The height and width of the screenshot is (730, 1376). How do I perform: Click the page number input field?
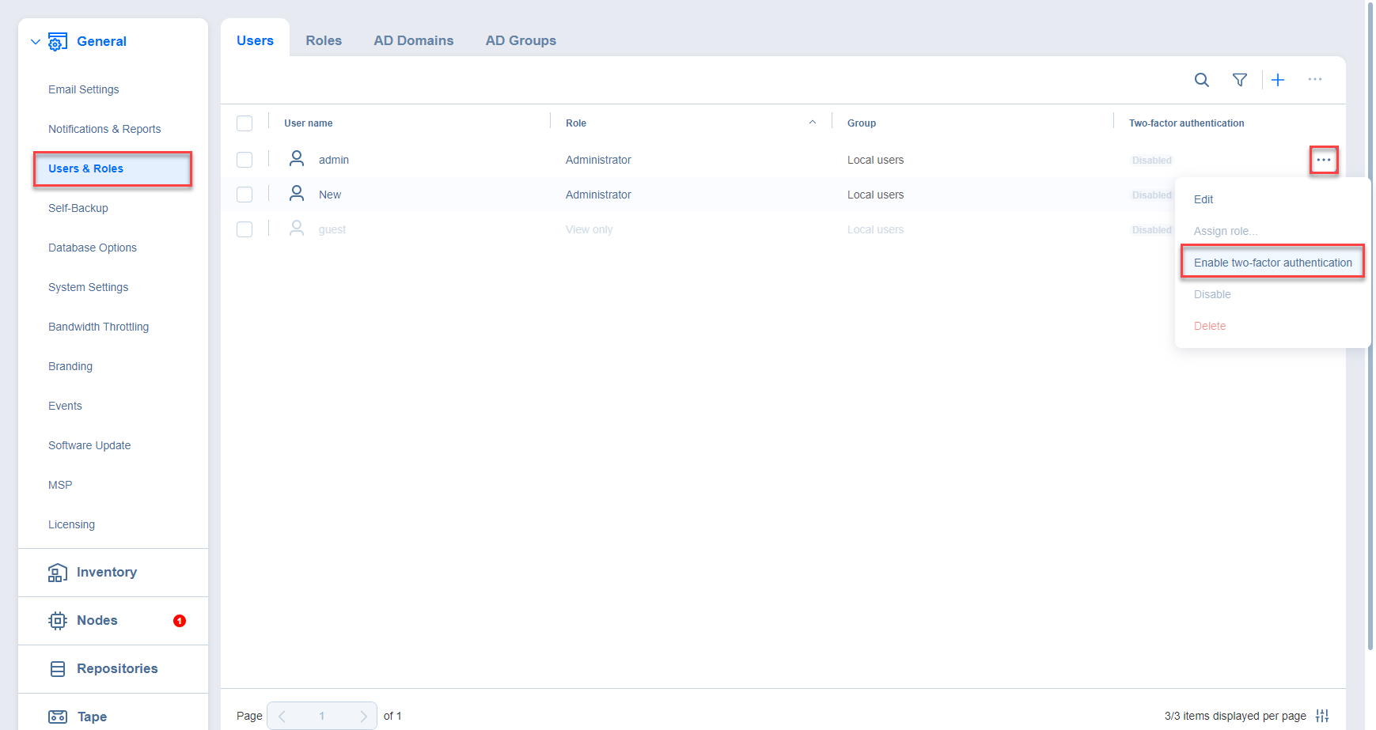point(322,716)
